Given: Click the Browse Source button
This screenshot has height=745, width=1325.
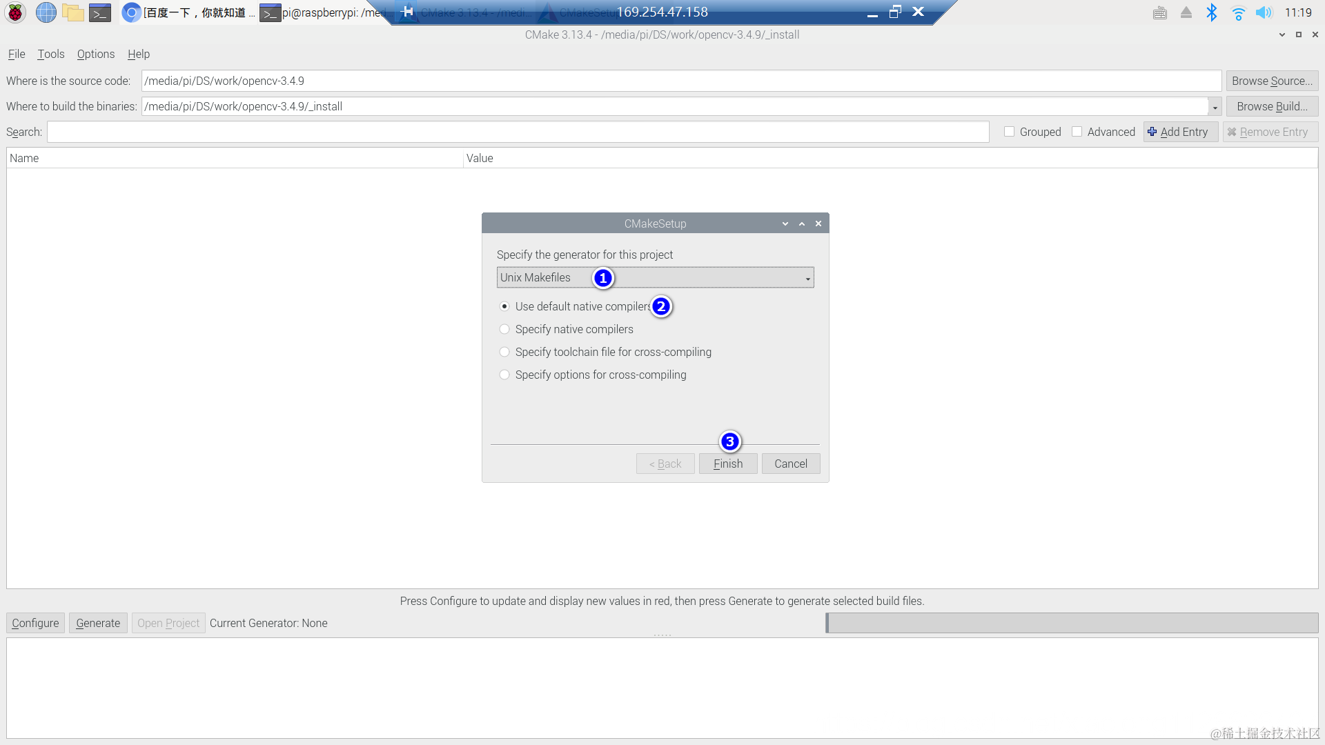Looking at the screenshot, I should click(x=1272, y=81).
